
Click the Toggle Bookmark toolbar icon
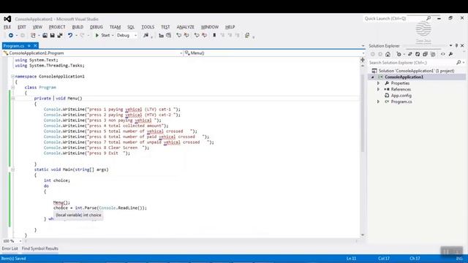coord(214,36)
